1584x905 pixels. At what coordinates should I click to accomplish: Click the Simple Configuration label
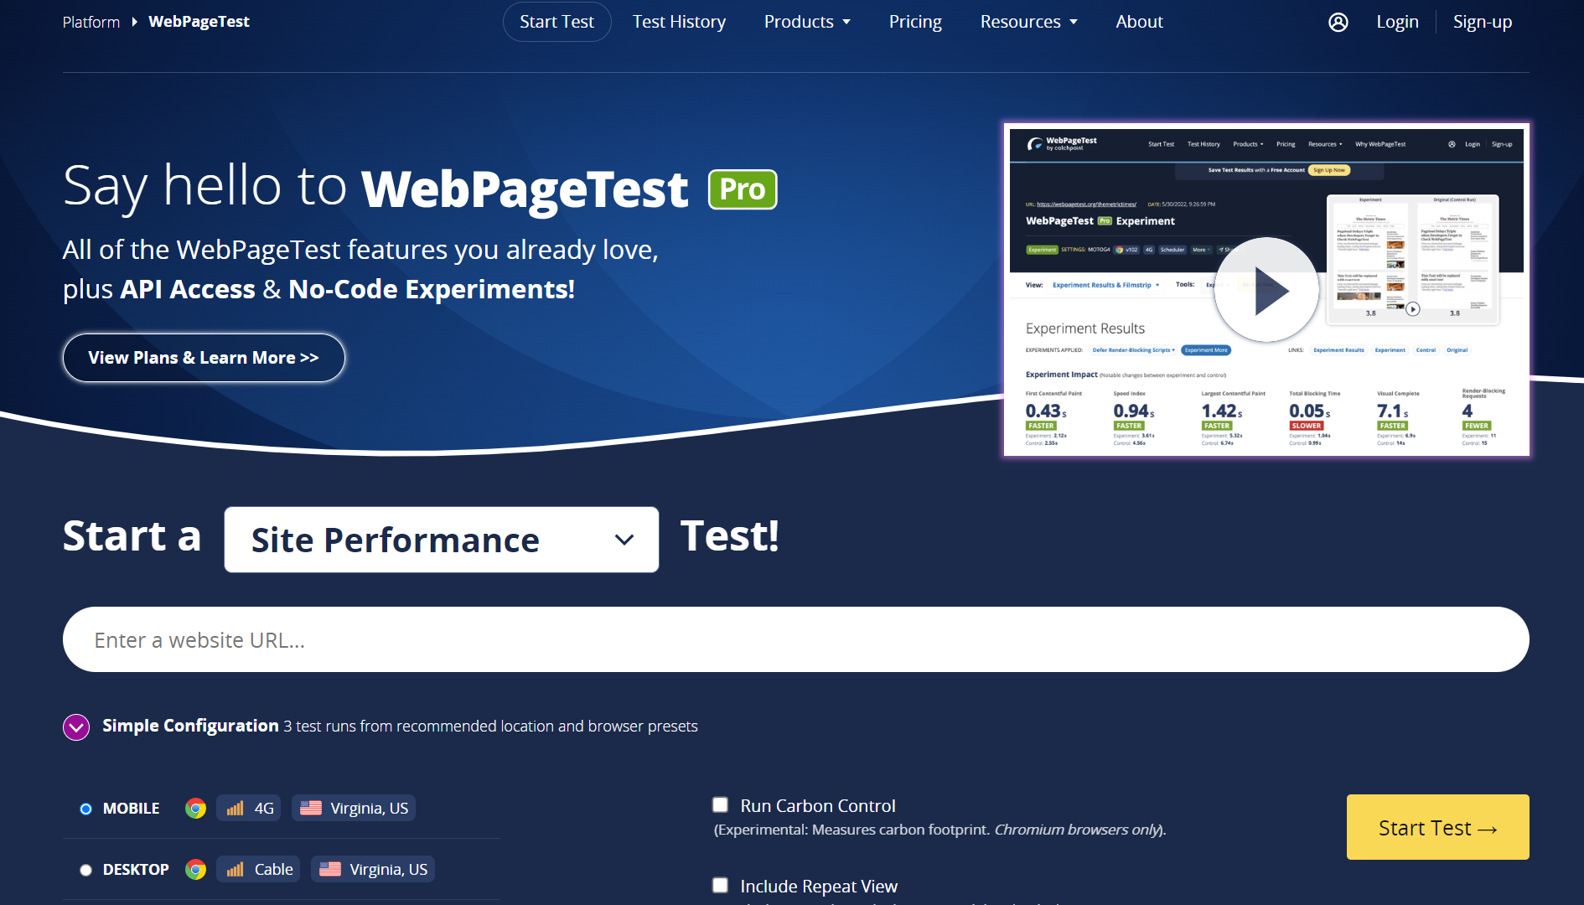coord(190,726)
